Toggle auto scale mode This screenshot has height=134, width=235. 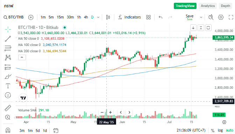[x=229, y=131]
